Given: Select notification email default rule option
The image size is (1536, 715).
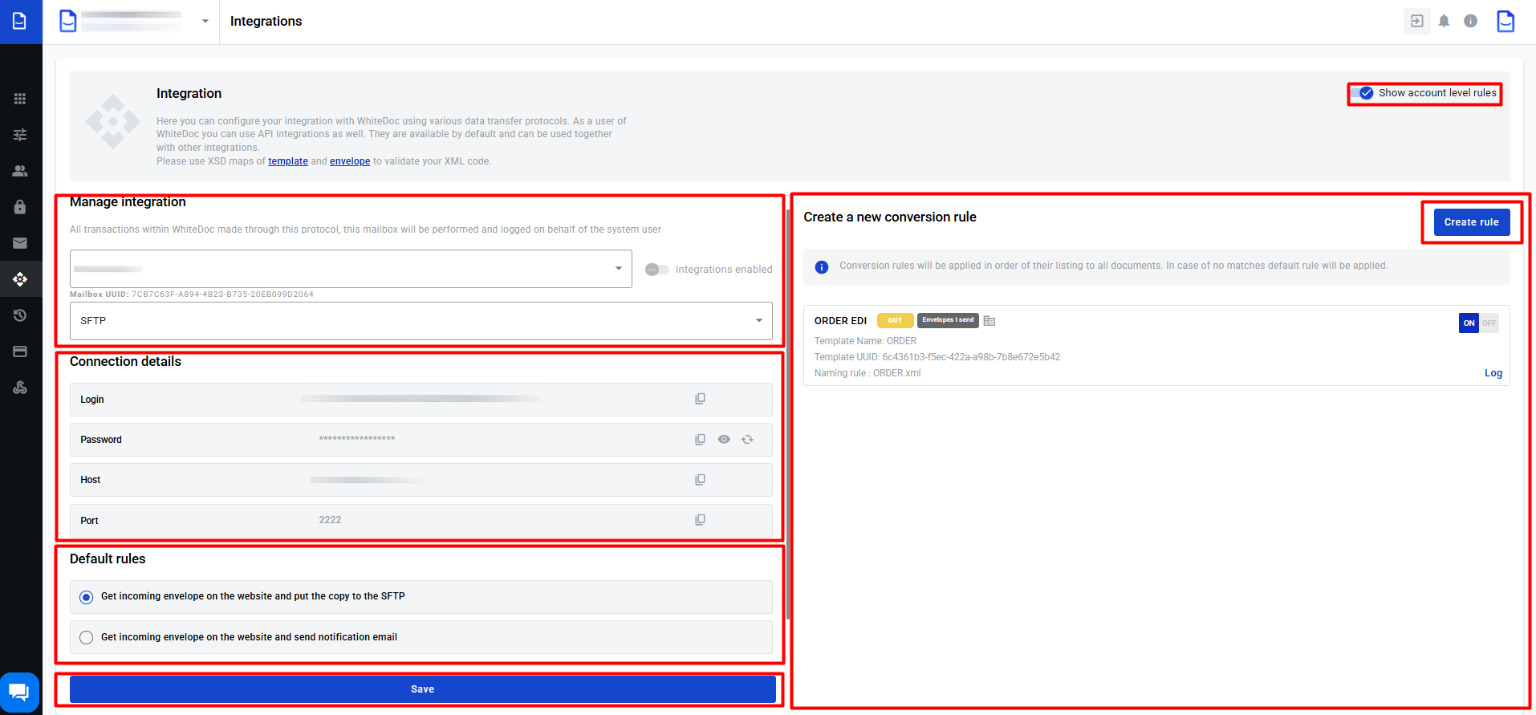Looking at the screenshot, I should 87,637.
